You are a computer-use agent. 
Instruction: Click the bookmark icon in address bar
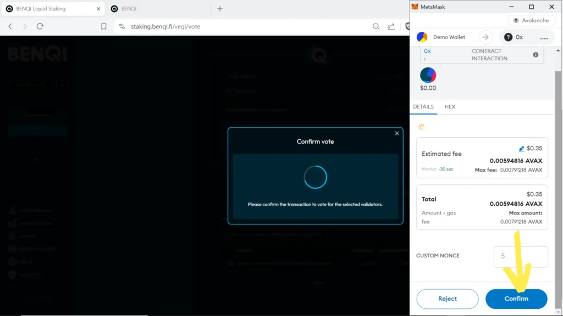point(104,26)
